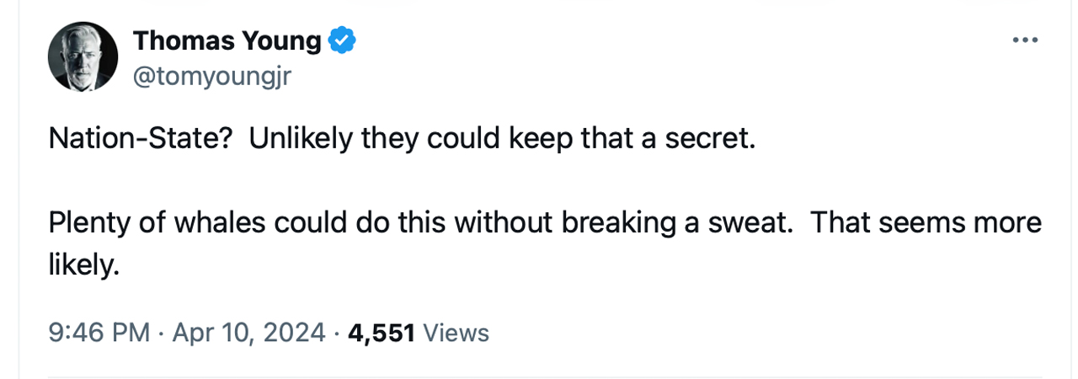Screen dimensions: 1078x379
Task: Click the Views label
Action: click(456, 333)
